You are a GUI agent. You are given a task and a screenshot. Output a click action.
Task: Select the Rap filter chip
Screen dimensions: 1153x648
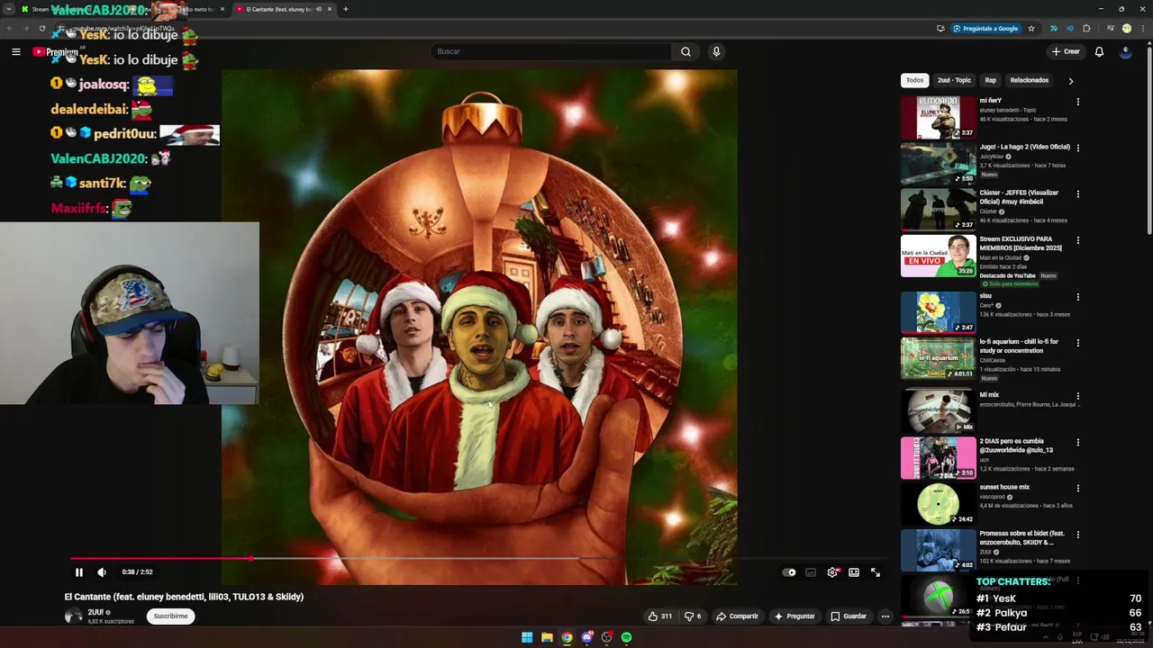tap(990, 80)
